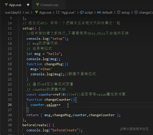Click the Vue icon in the breadcrumb
The height and width of the screenshot is (135, 153).
click(x=37, y=12)
